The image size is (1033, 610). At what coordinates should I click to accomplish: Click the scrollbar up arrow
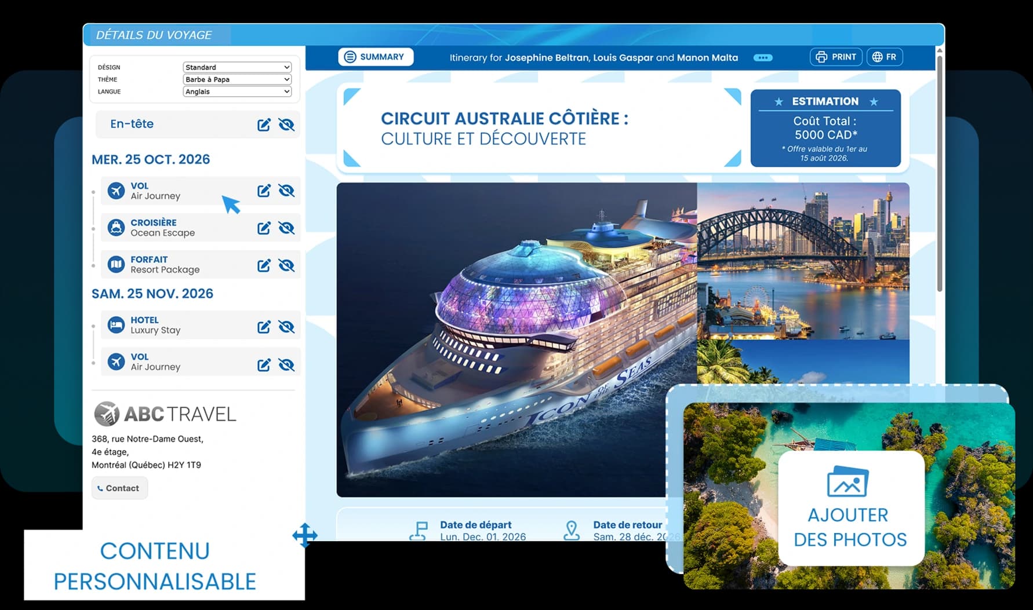(x=940, y=51)
